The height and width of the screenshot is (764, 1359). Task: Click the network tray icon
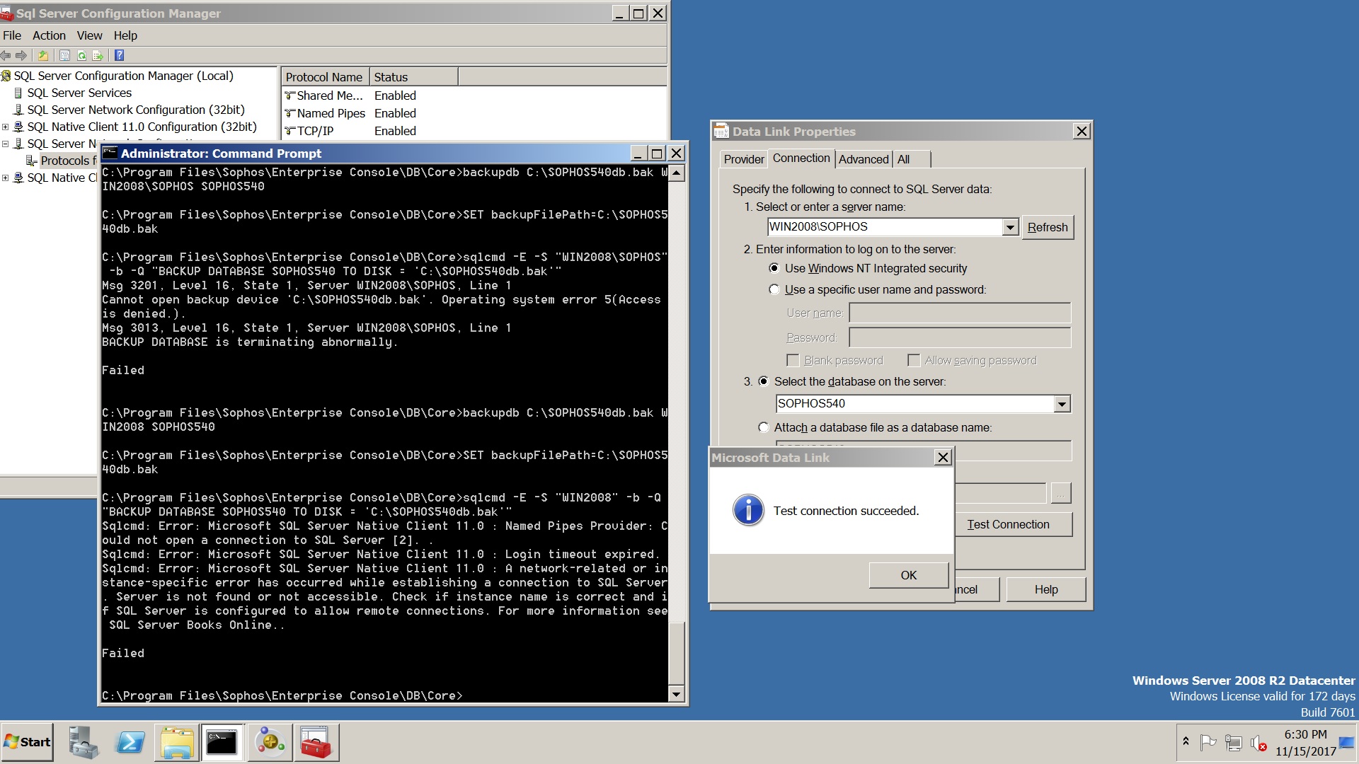[x=1234, y=743]
